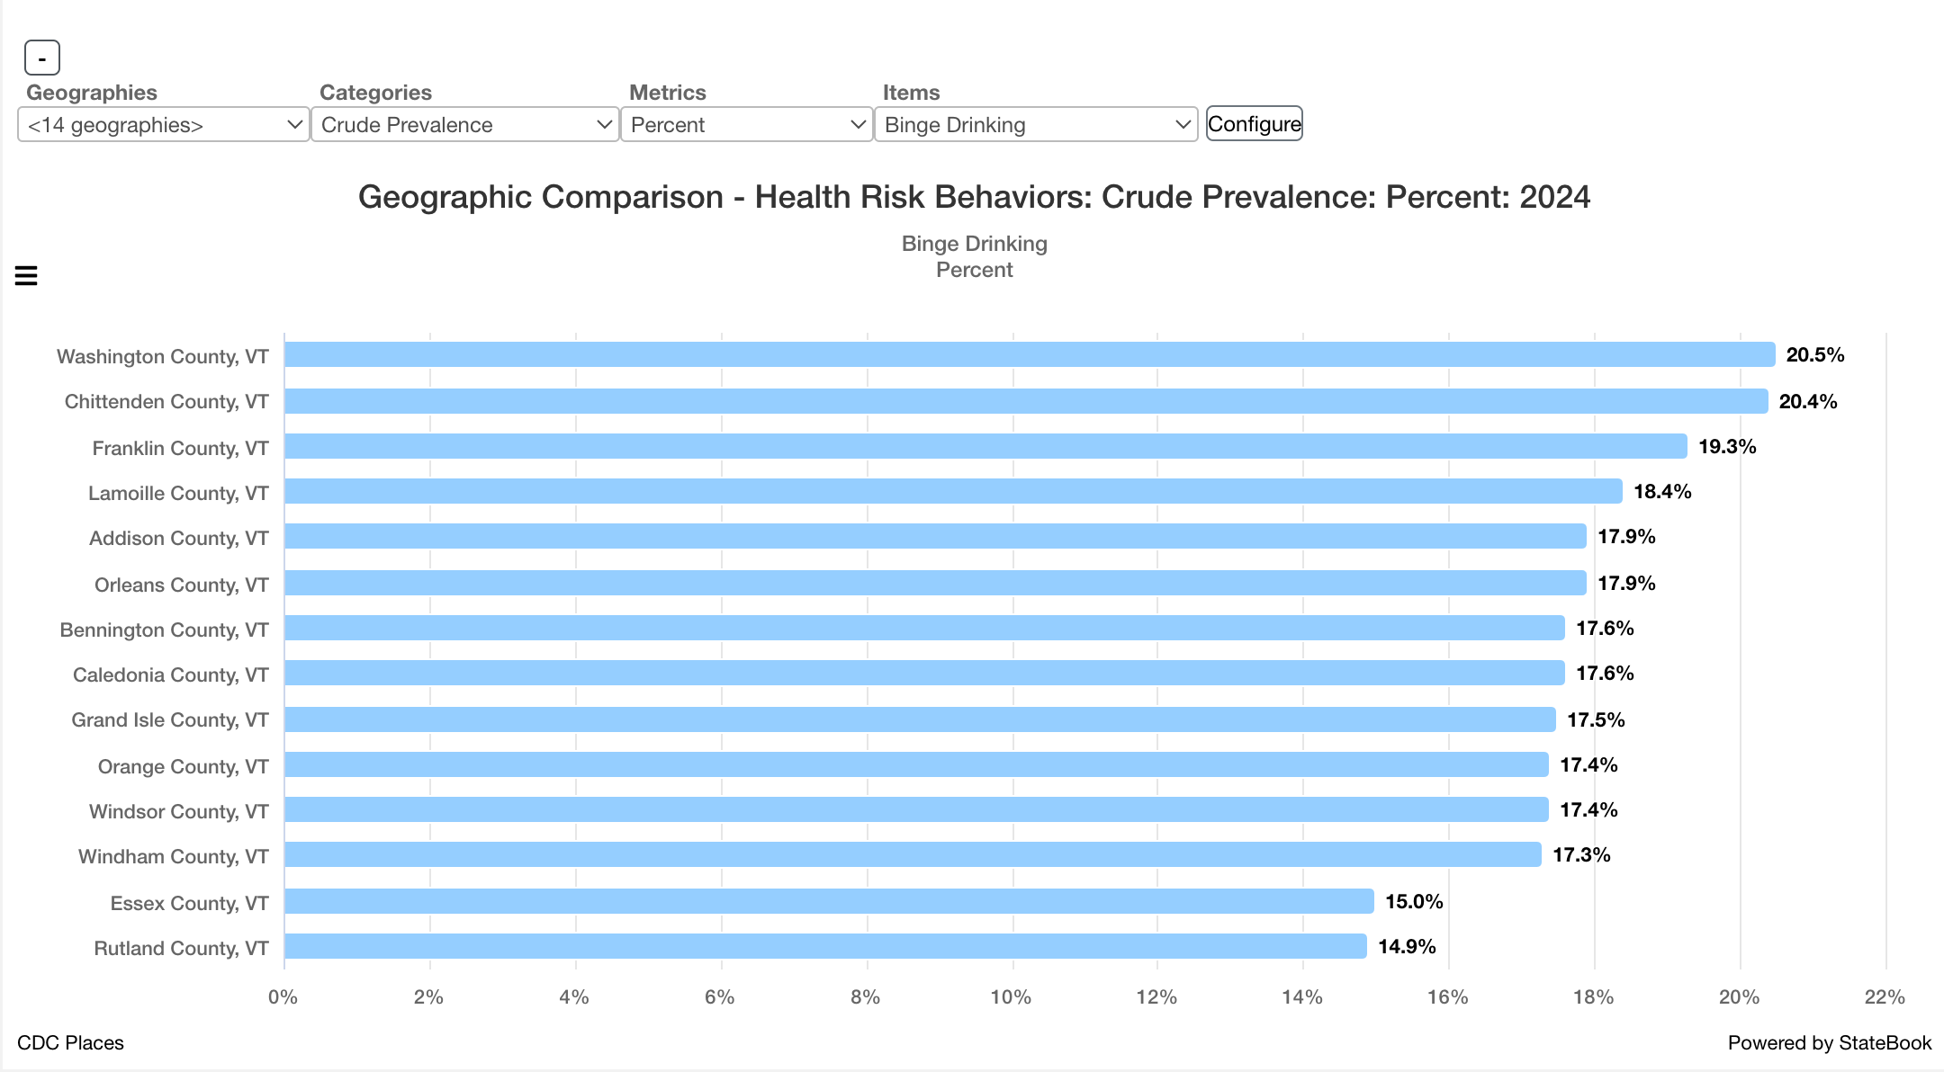Click the Rutland County bar
The image size is (1944, 1072).
coord(825,946)
